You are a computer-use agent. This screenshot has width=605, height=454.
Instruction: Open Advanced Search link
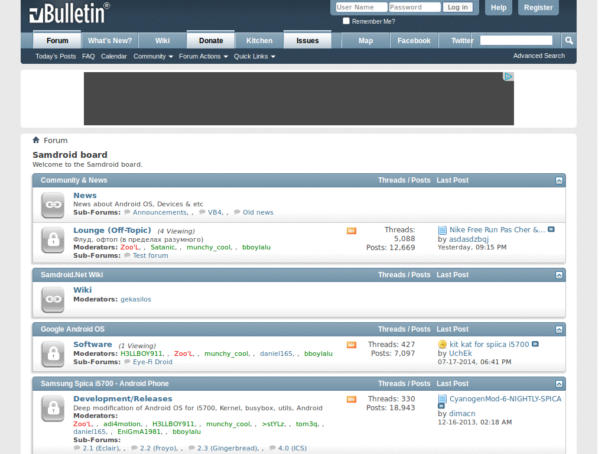point(539,56)
